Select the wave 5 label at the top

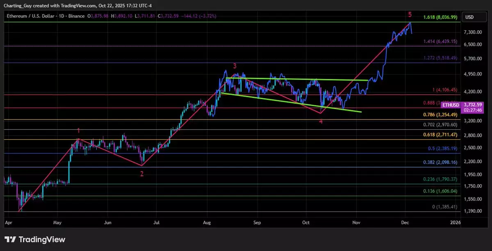coord(410,15)
